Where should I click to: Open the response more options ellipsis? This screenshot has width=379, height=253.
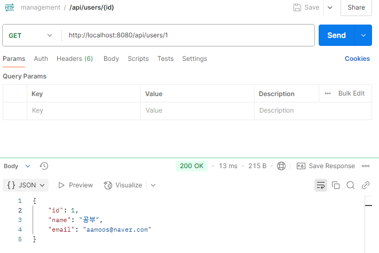click(x=366, y=166)
